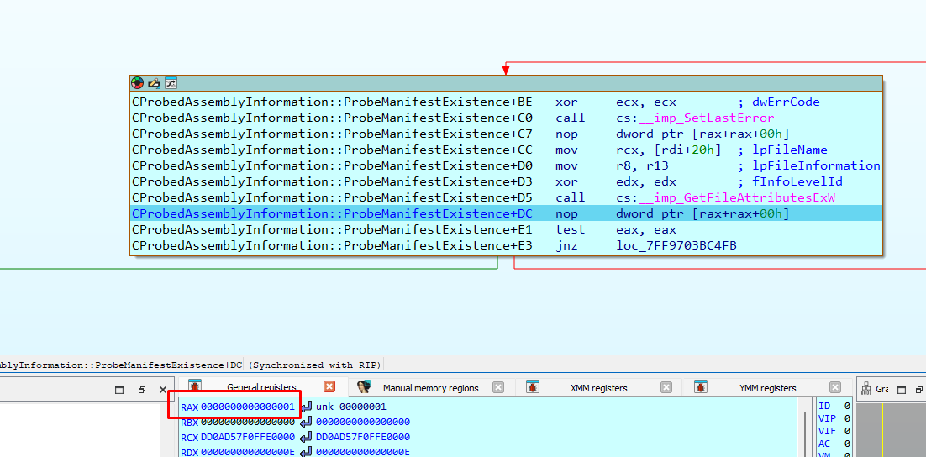Follow the RAX register jump arrow
This screenshot has width=926, height=457.
click(x=306, y=407)
